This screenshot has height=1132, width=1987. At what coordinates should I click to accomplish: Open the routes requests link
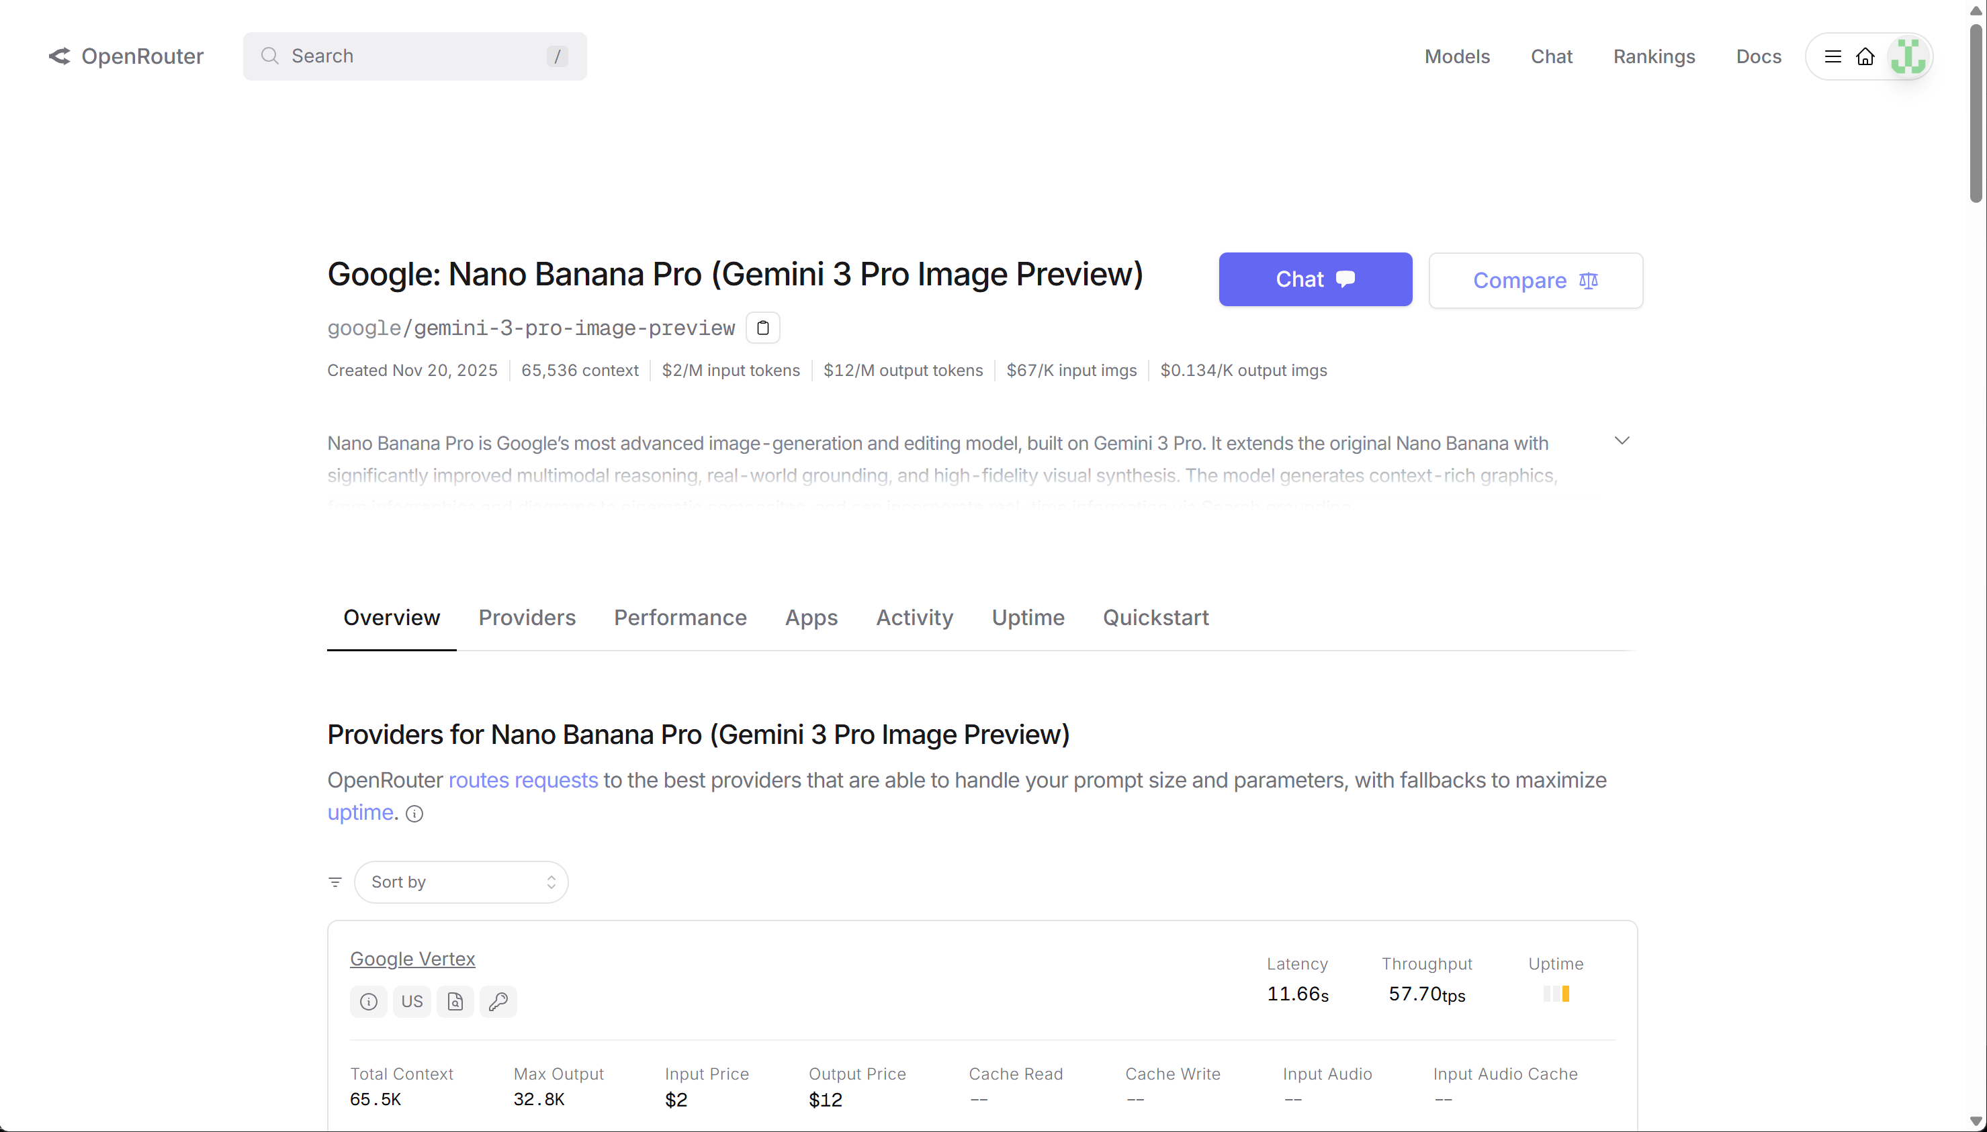523,780
